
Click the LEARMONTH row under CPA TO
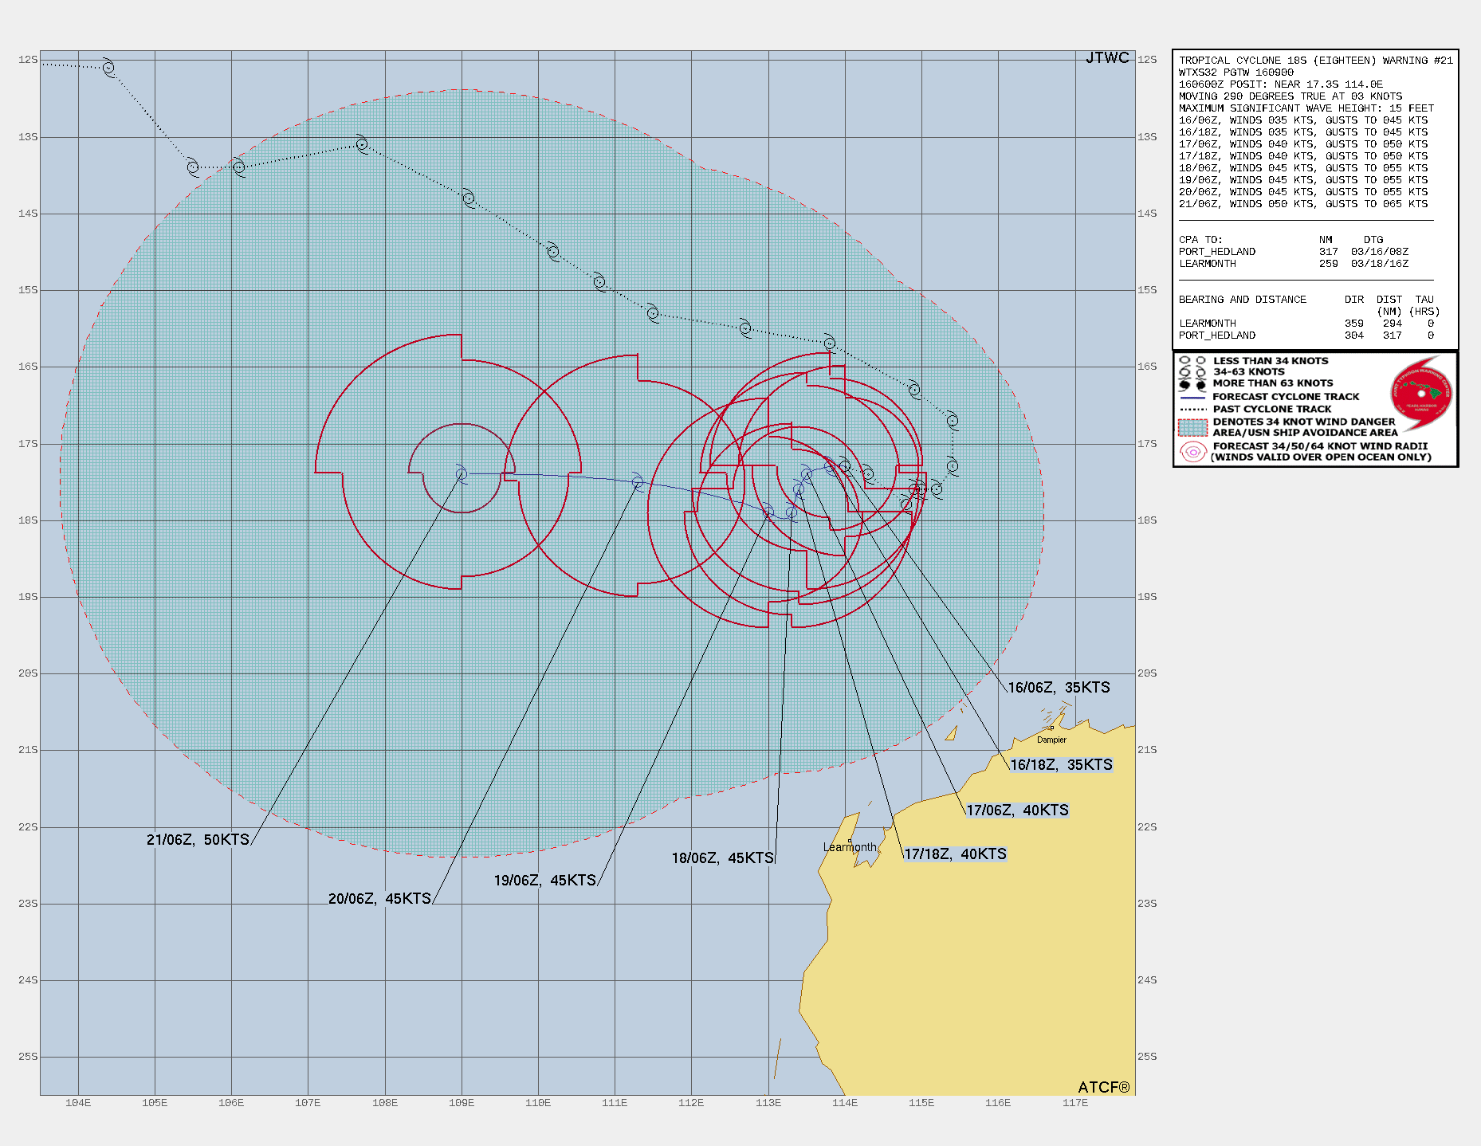coord(1294,264)
